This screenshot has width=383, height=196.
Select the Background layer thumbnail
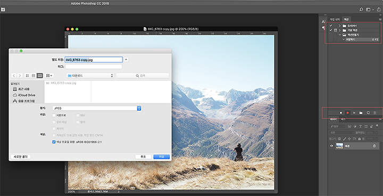coord(339,146)
